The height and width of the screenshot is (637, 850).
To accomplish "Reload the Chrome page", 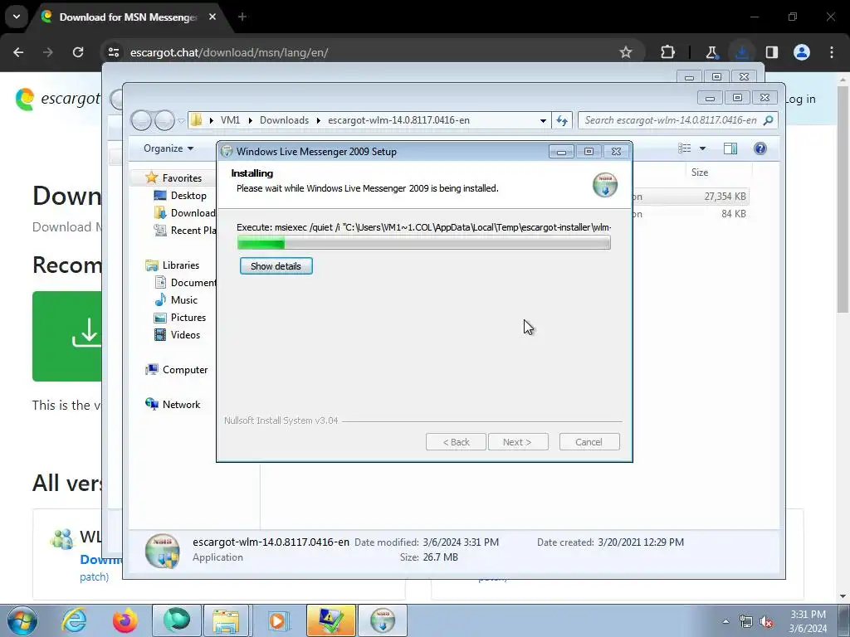I will point(78,52).
